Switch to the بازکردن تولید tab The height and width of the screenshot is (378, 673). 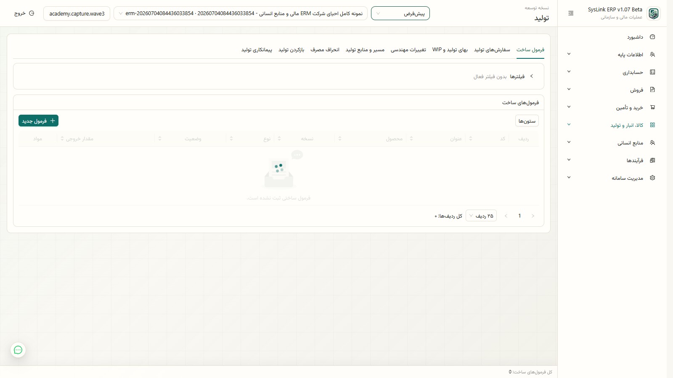pos(291,50)
